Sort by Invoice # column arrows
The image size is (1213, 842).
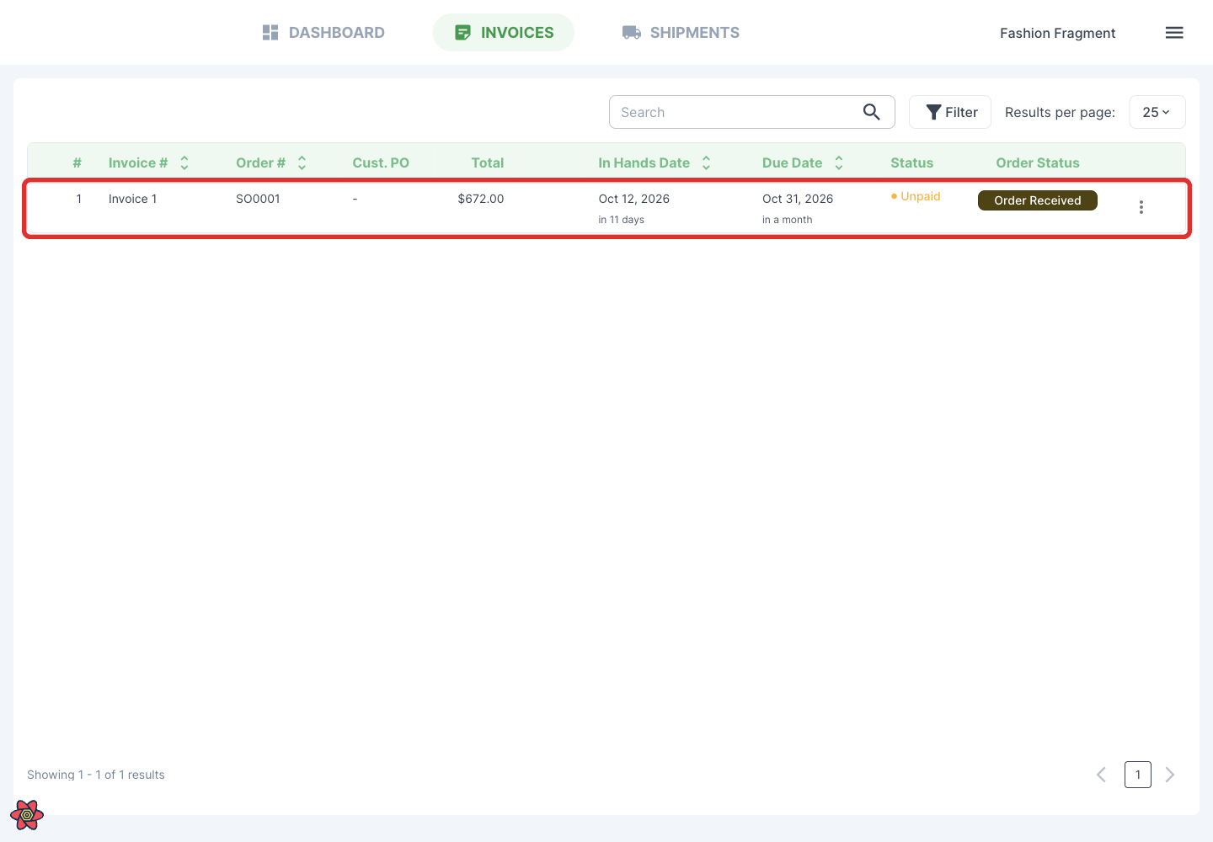click(x=184, y=163)
